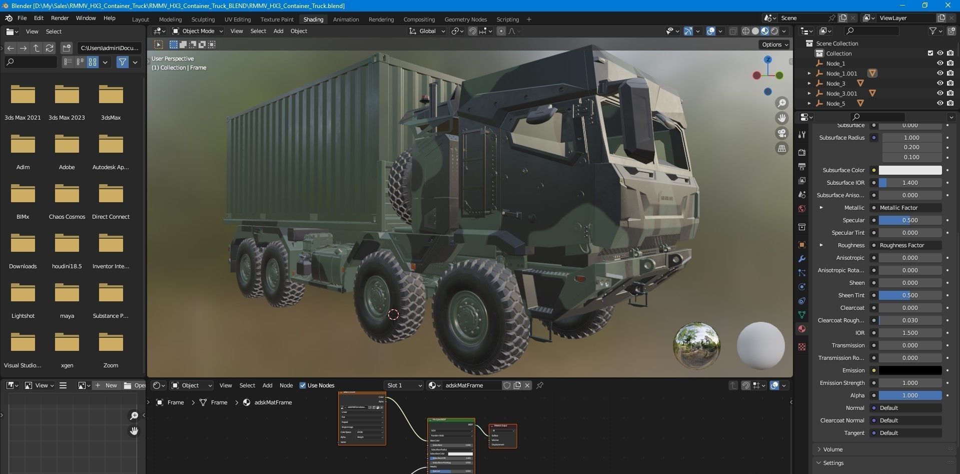Screen dimensions: 960x474
Task: Open the Object properties tab
Action: click(802, 245)
